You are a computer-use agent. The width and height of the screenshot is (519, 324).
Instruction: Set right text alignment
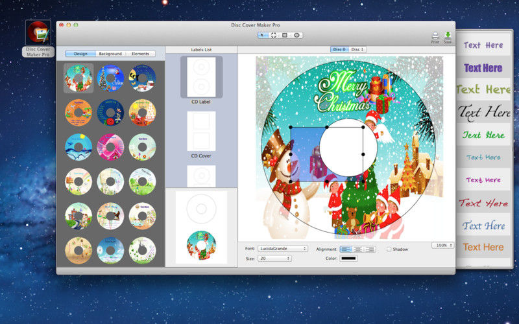(x=369, y=249)
